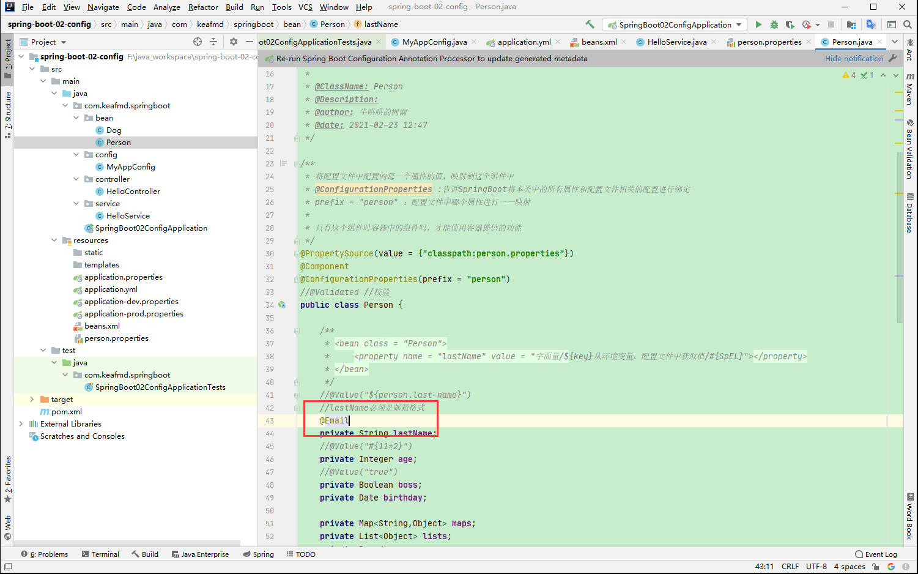Run with Coverage using the shield icon
This screenshot has width=918, height=574.
pyautogui.click(x=790, y=24)
